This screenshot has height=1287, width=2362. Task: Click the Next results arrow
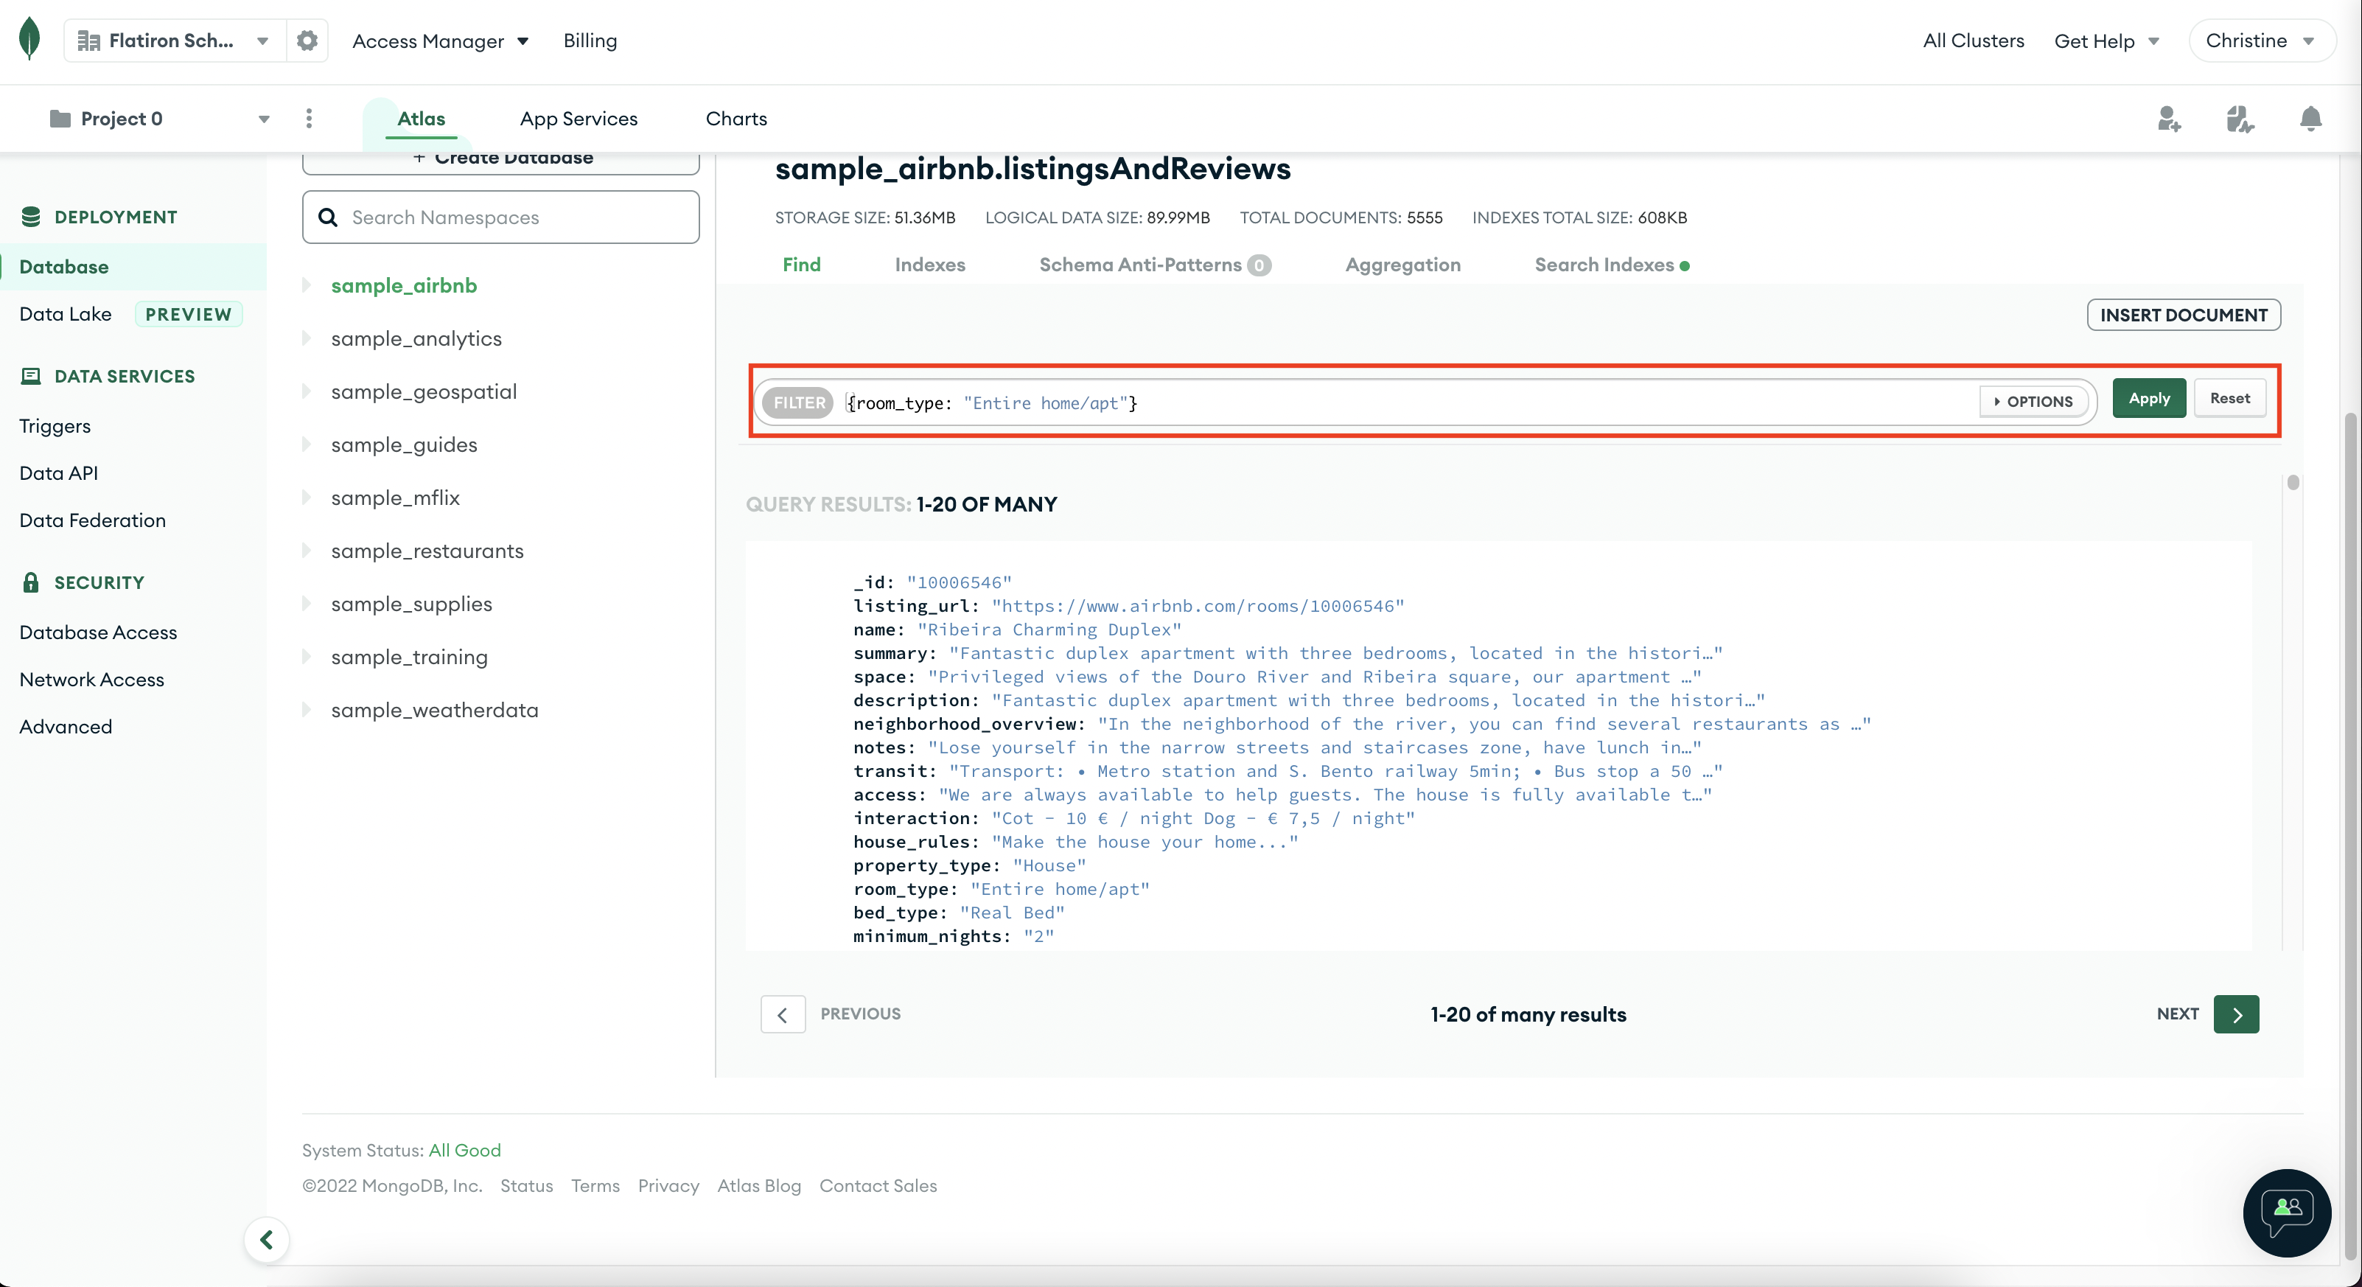[2237, 1014]
